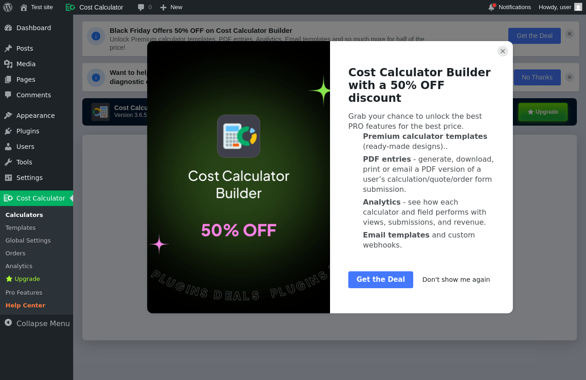Click Get the Deal in Black Friday notice

(534, 36)
